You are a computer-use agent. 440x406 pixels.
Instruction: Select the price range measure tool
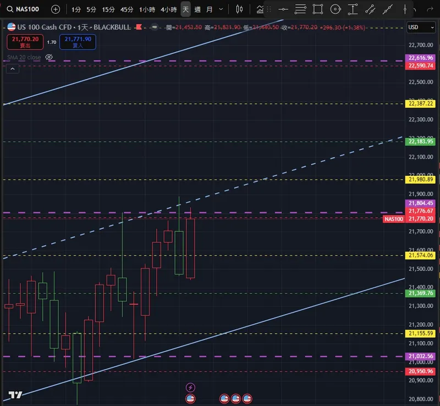pos(353,9)
